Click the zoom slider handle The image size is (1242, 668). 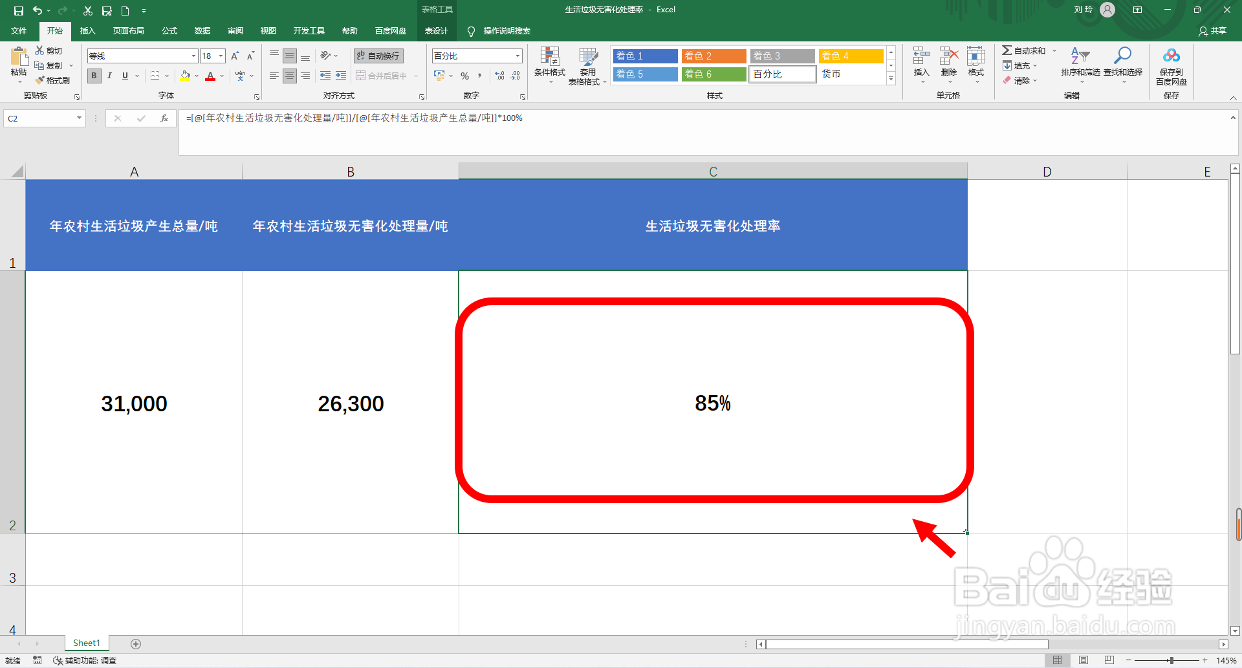(x=1171, y=660)
